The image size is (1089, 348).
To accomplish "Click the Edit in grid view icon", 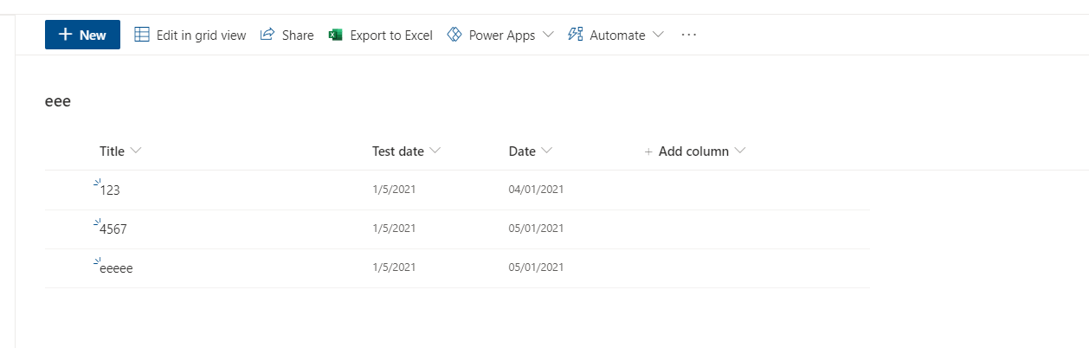I will tap(142, 35).
